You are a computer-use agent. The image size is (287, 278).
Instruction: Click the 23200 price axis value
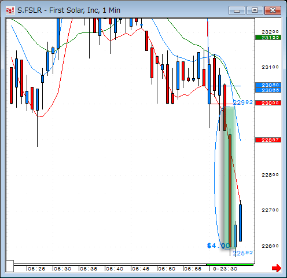coord(270,32)
